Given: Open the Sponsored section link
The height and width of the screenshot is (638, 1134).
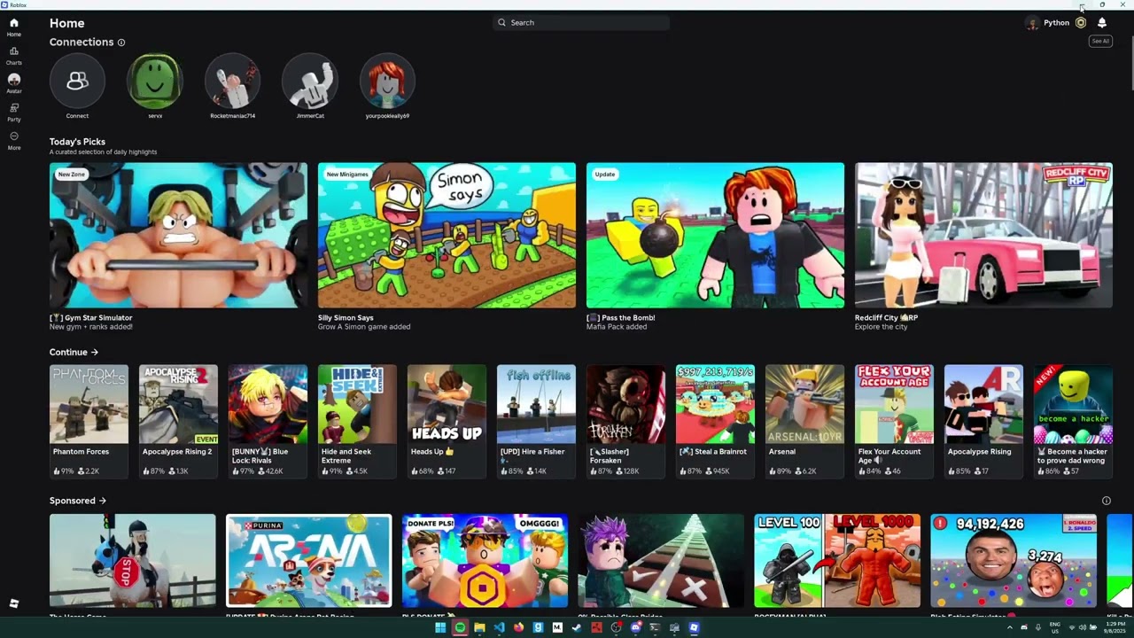Looking at the screenshot, I should point(78,501).
